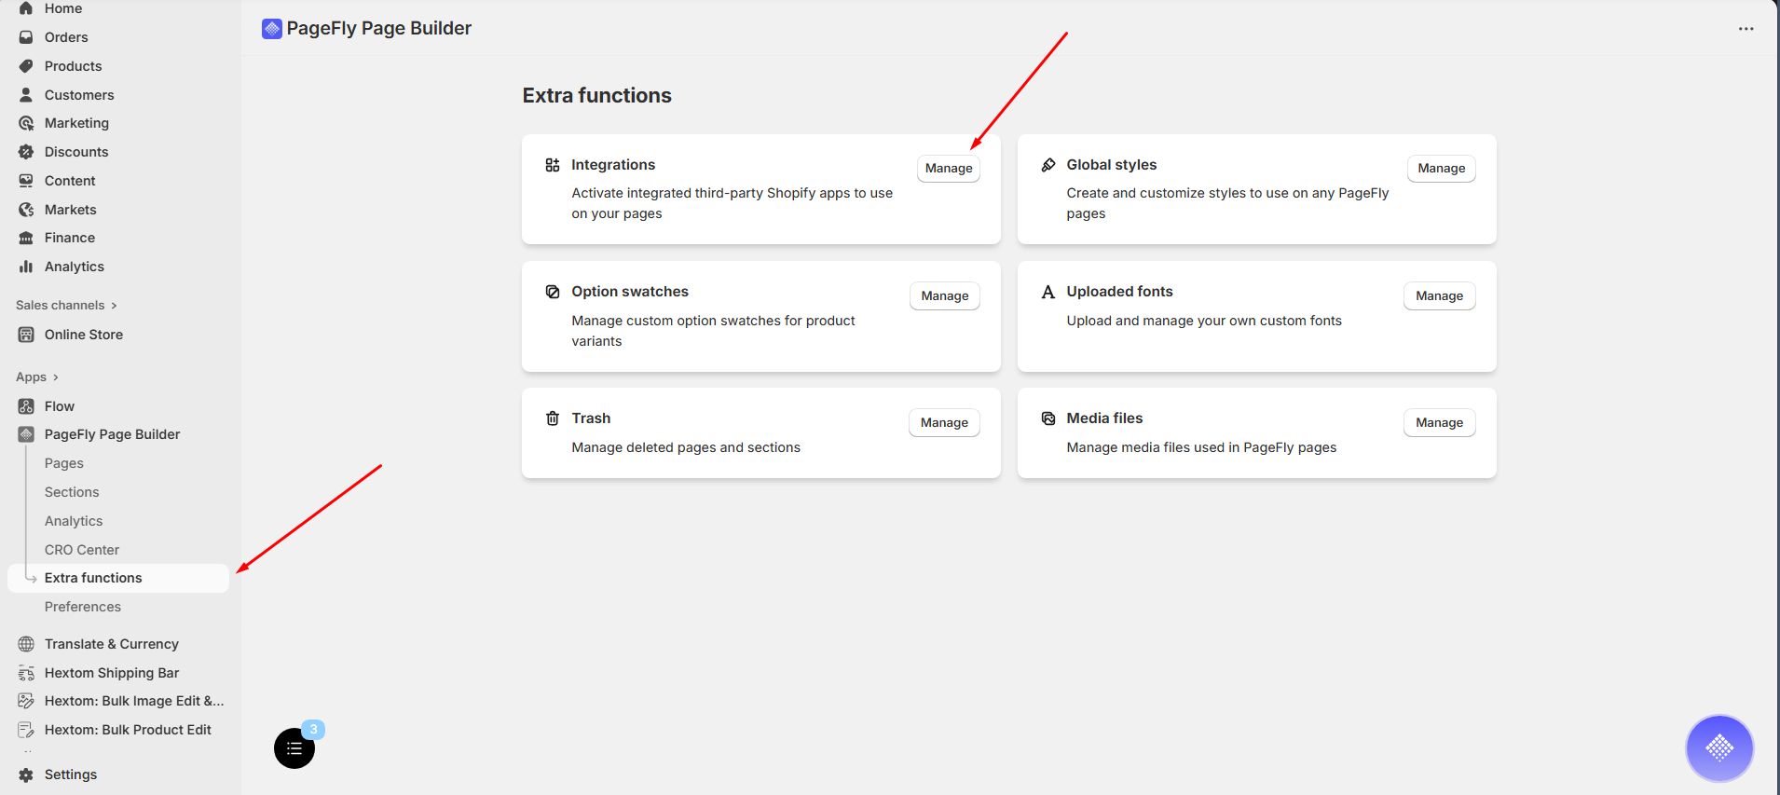
Task: Click the Finance bank icon
Action: [x=26, y=238]
